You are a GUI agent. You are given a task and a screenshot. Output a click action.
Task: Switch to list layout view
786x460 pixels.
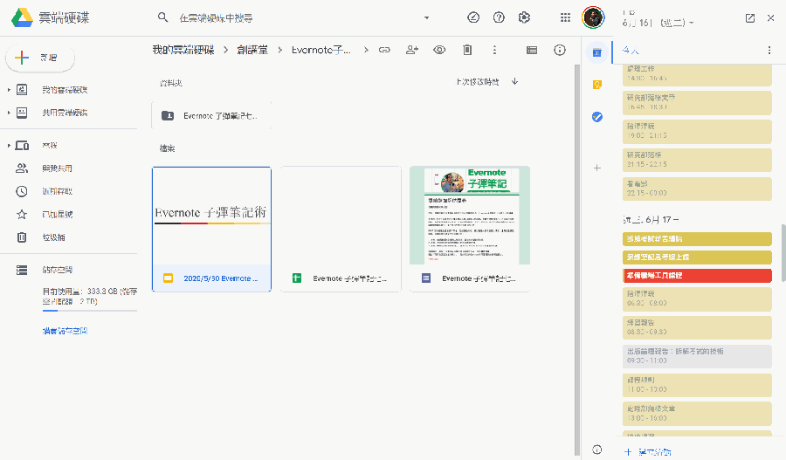click(x=532, y=50)
